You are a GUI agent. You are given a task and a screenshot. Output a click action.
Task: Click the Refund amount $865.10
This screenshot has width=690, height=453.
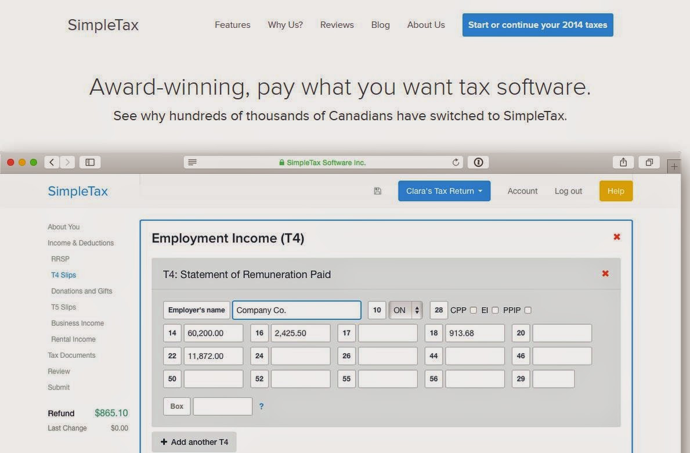coord(111,413)
